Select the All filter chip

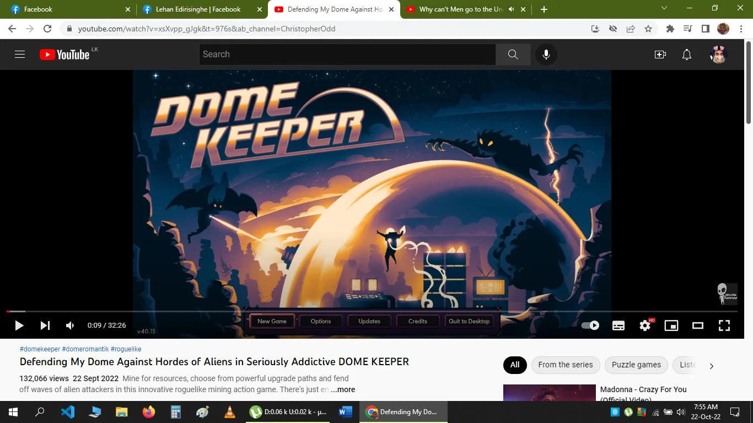[x=515, y=365]
